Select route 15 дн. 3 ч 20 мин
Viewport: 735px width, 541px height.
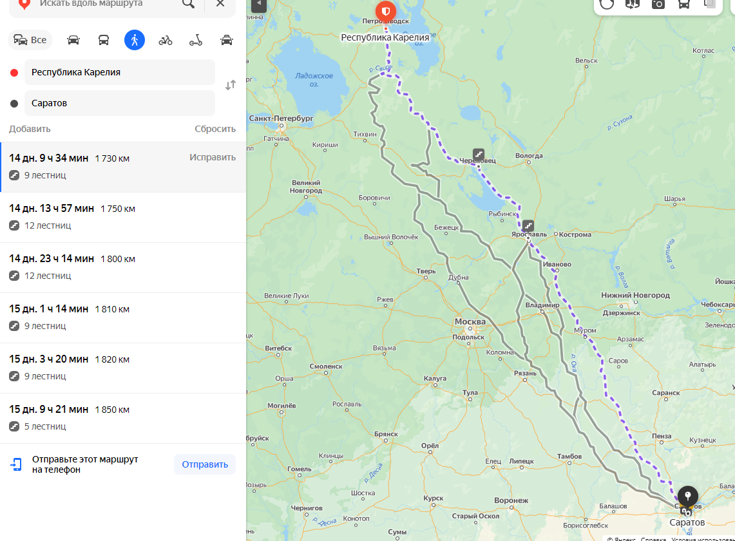click(123, 368)
